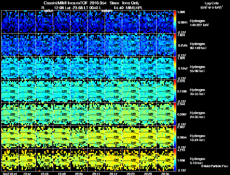Screen dimensions: 230x175
Task: Click the 1.926 color scale value
Action: pos(181,58)
